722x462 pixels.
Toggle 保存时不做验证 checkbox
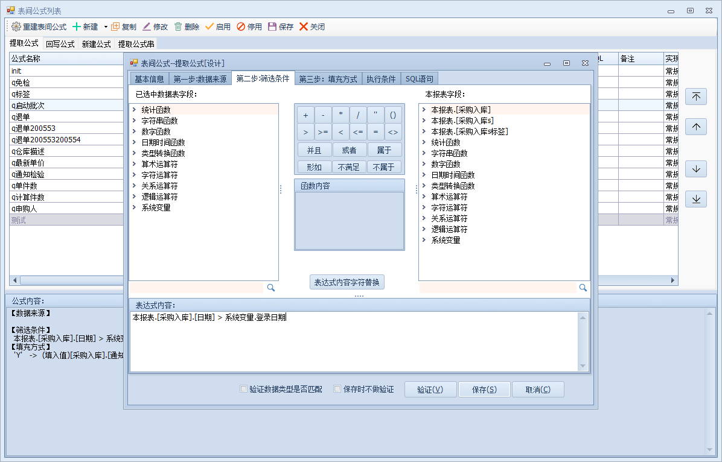(337, 389)
